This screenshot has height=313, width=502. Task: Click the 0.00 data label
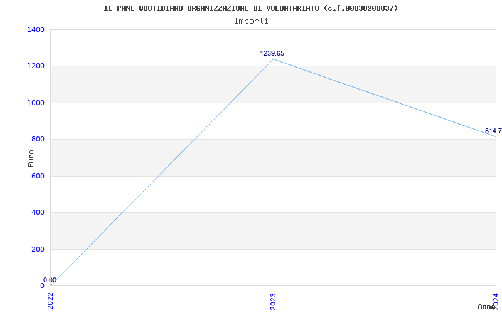pos(50,280)
